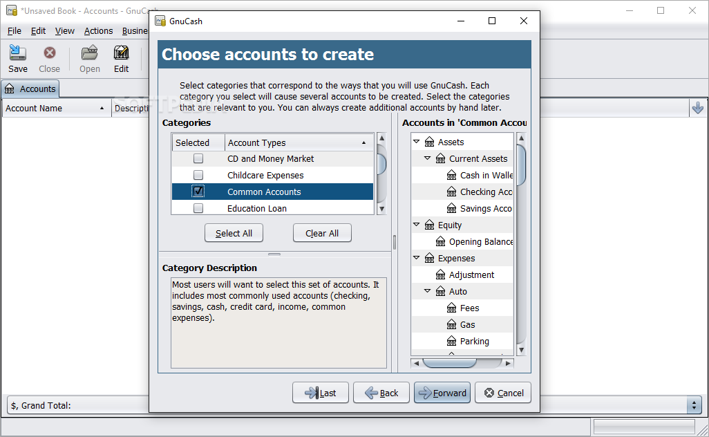Collapse the Auto tree node
Viewport: 709px width, 437px height.
click(427, 291)
